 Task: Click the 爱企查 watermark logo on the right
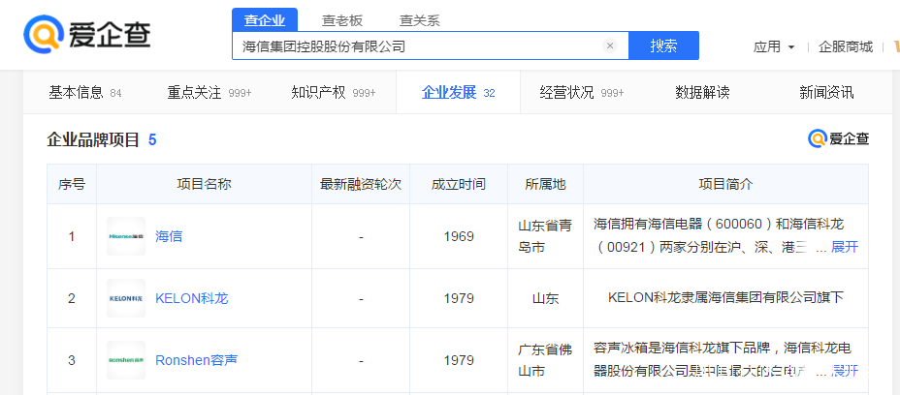tap(839, 139)
